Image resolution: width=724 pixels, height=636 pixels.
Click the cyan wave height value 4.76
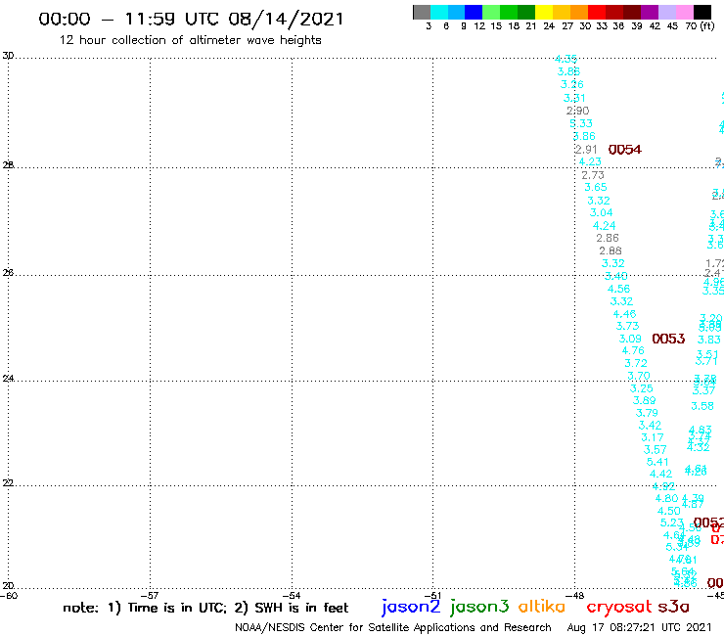(x=633, y=350)
